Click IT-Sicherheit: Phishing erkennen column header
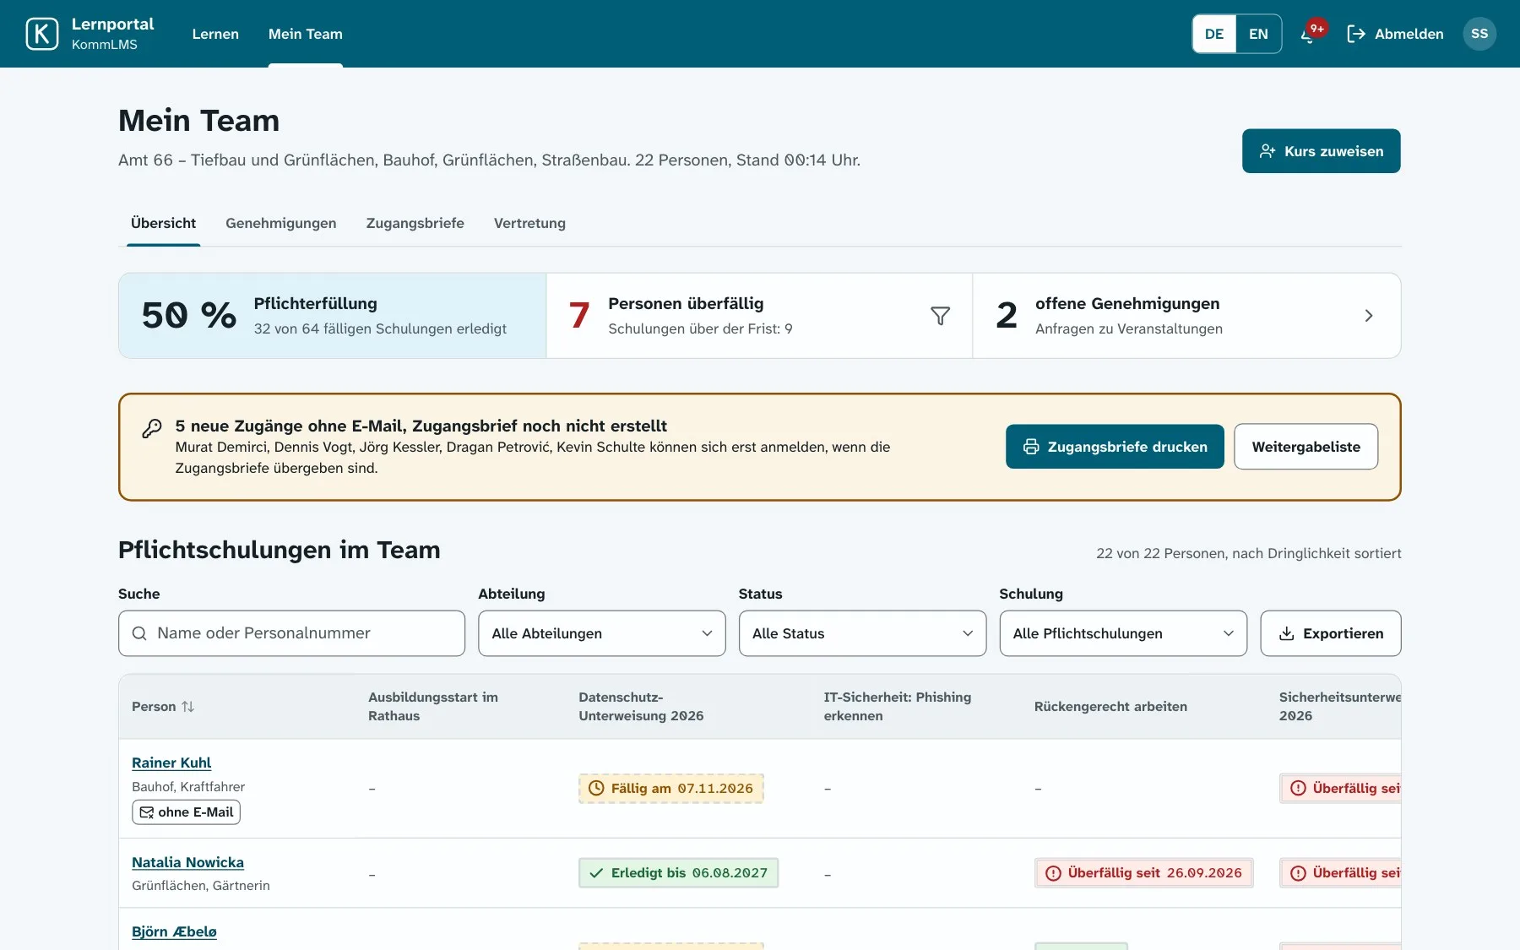The height and width of the screenshot is (950, 1520). (897, 707)
